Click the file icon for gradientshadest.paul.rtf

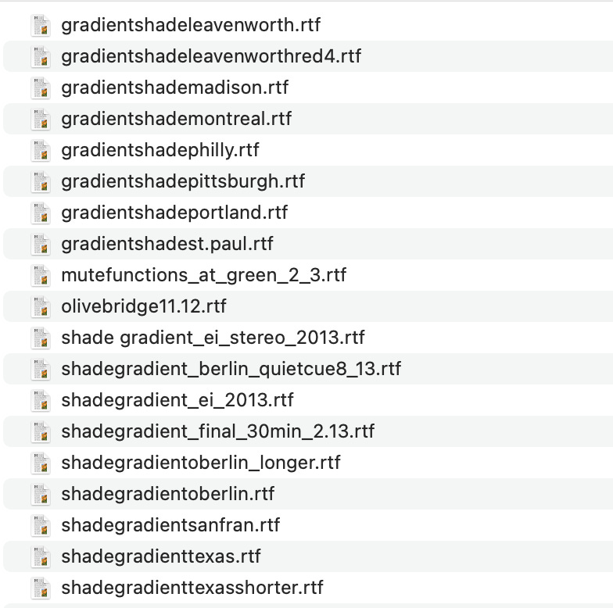tap(41, 244)
